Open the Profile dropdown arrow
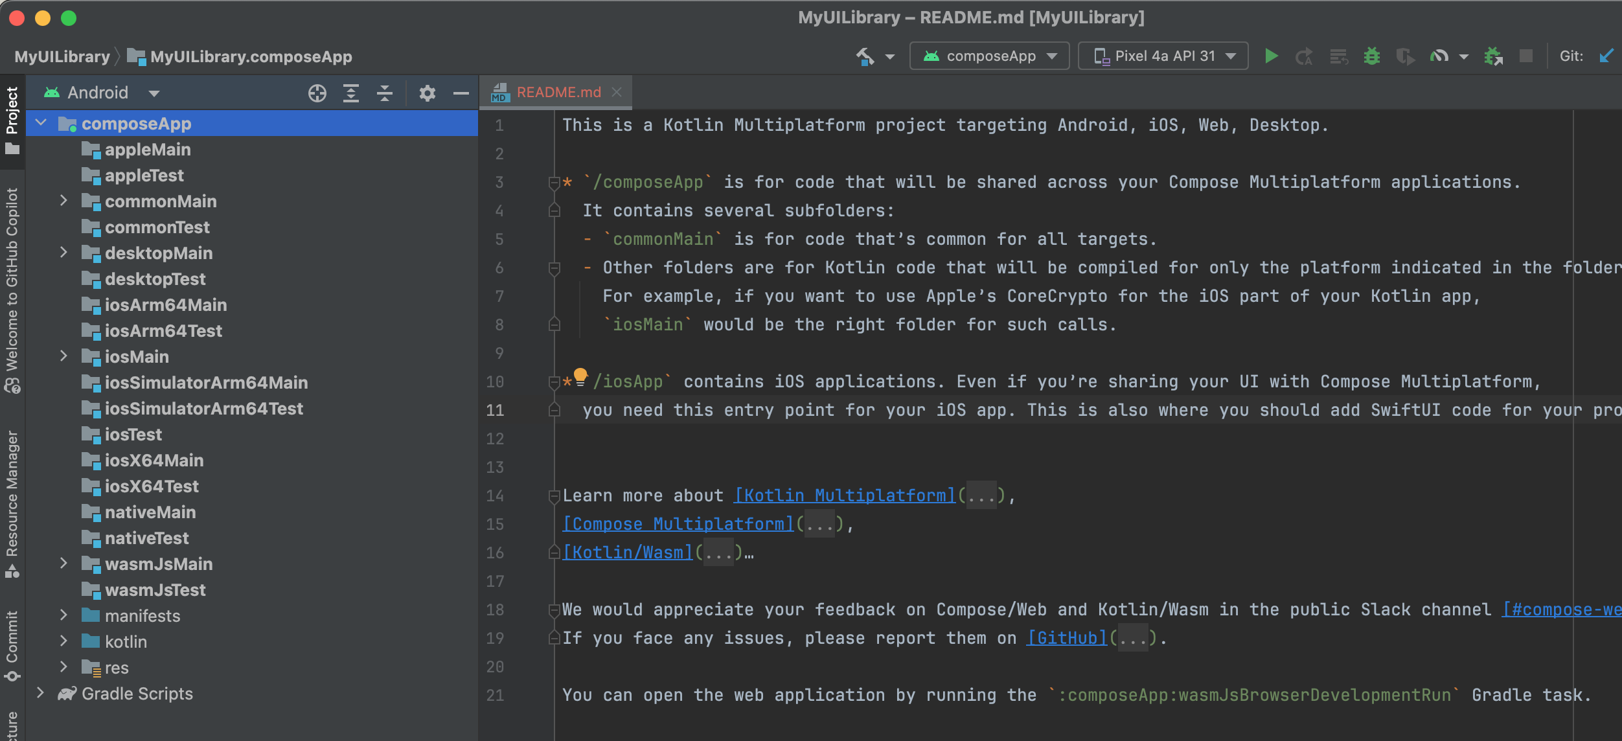This screenshot has width=1622, height=741. (1463, 57)
